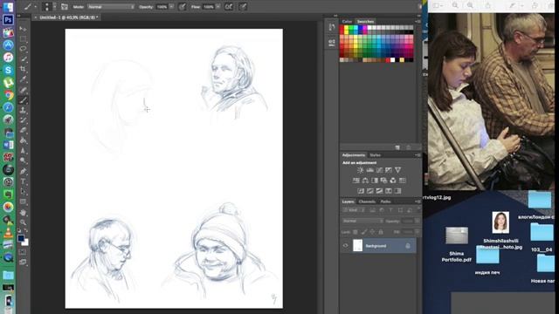559x314 pixels.
Task: Toggle lock image pixels
Action: (x=364, y=232)
